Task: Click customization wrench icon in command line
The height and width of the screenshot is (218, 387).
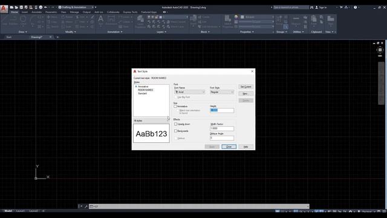Action: pyautogui.click(x=86, y=206)
